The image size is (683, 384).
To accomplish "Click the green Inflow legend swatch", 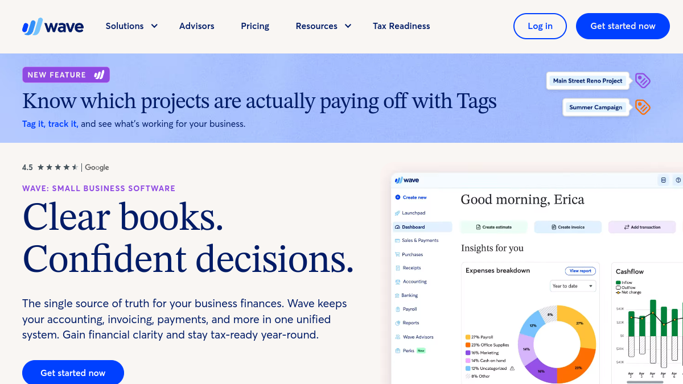I will point(618,282).
